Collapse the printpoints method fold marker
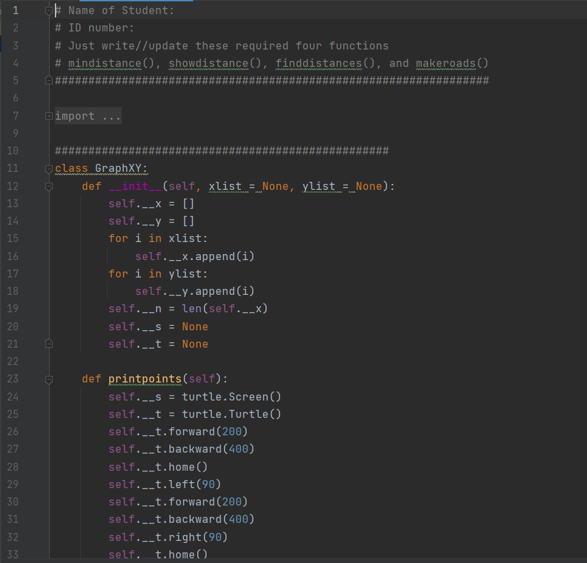 click(49, 380)
